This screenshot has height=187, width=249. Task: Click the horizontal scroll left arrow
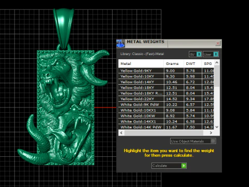point(121,133)
